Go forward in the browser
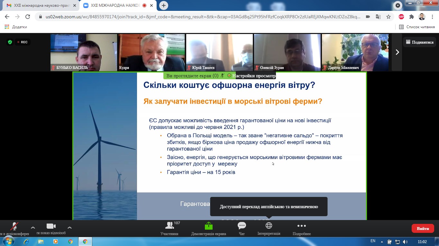439x246 pixels. point(17,17)
